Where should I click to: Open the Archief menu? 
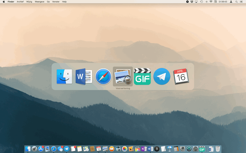click(x=20, y=2)
